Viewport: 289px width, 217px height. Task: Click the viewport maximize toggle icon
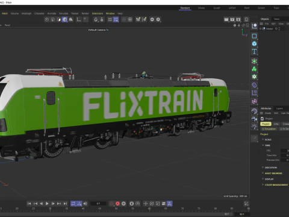247,25
